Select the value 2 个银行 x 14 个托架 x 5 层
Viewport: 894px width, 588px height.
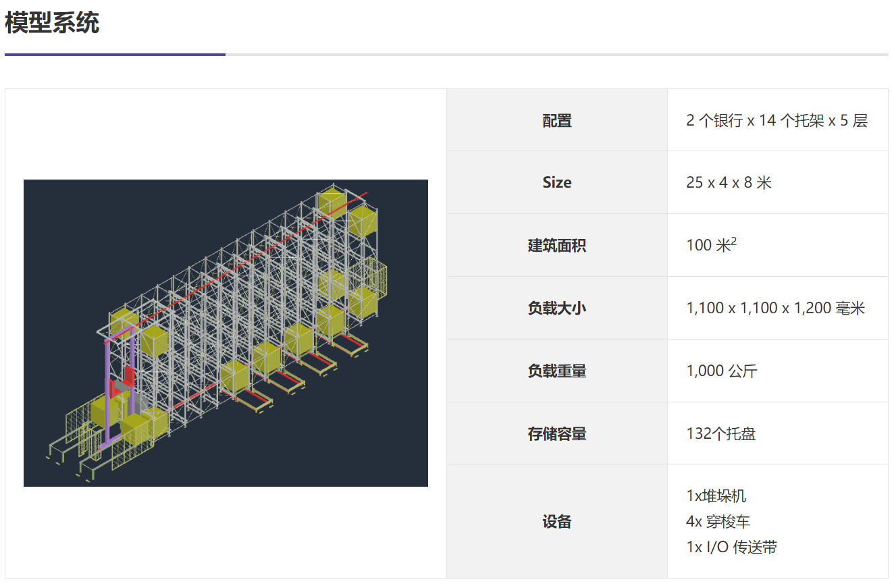777,121
